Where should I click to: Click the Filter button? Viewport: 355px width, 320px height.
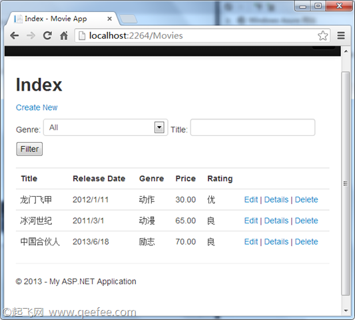29,149
